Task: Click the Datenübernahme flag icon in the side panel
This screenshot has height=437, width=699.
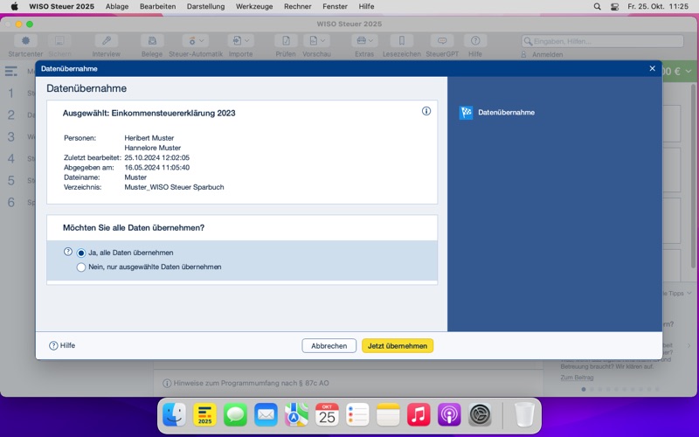Action: 466,113
